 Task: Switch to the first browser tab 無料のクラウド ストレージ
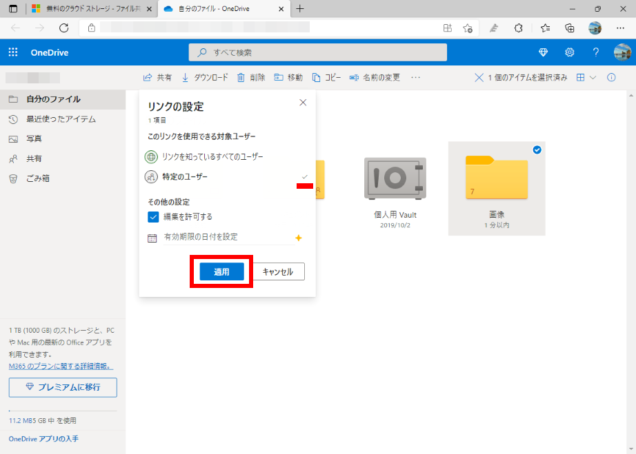92,8
